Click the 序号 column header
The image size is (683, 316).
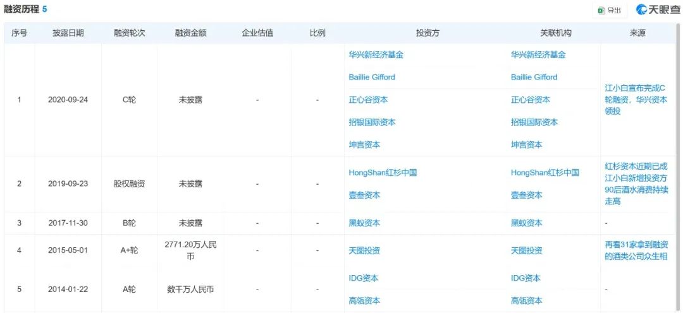pyautogui.click(x=19, y=33)
